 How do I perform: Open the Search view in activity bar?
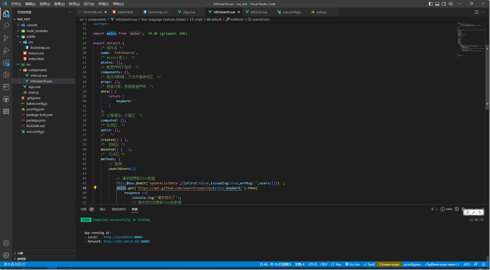pos(6,26)
